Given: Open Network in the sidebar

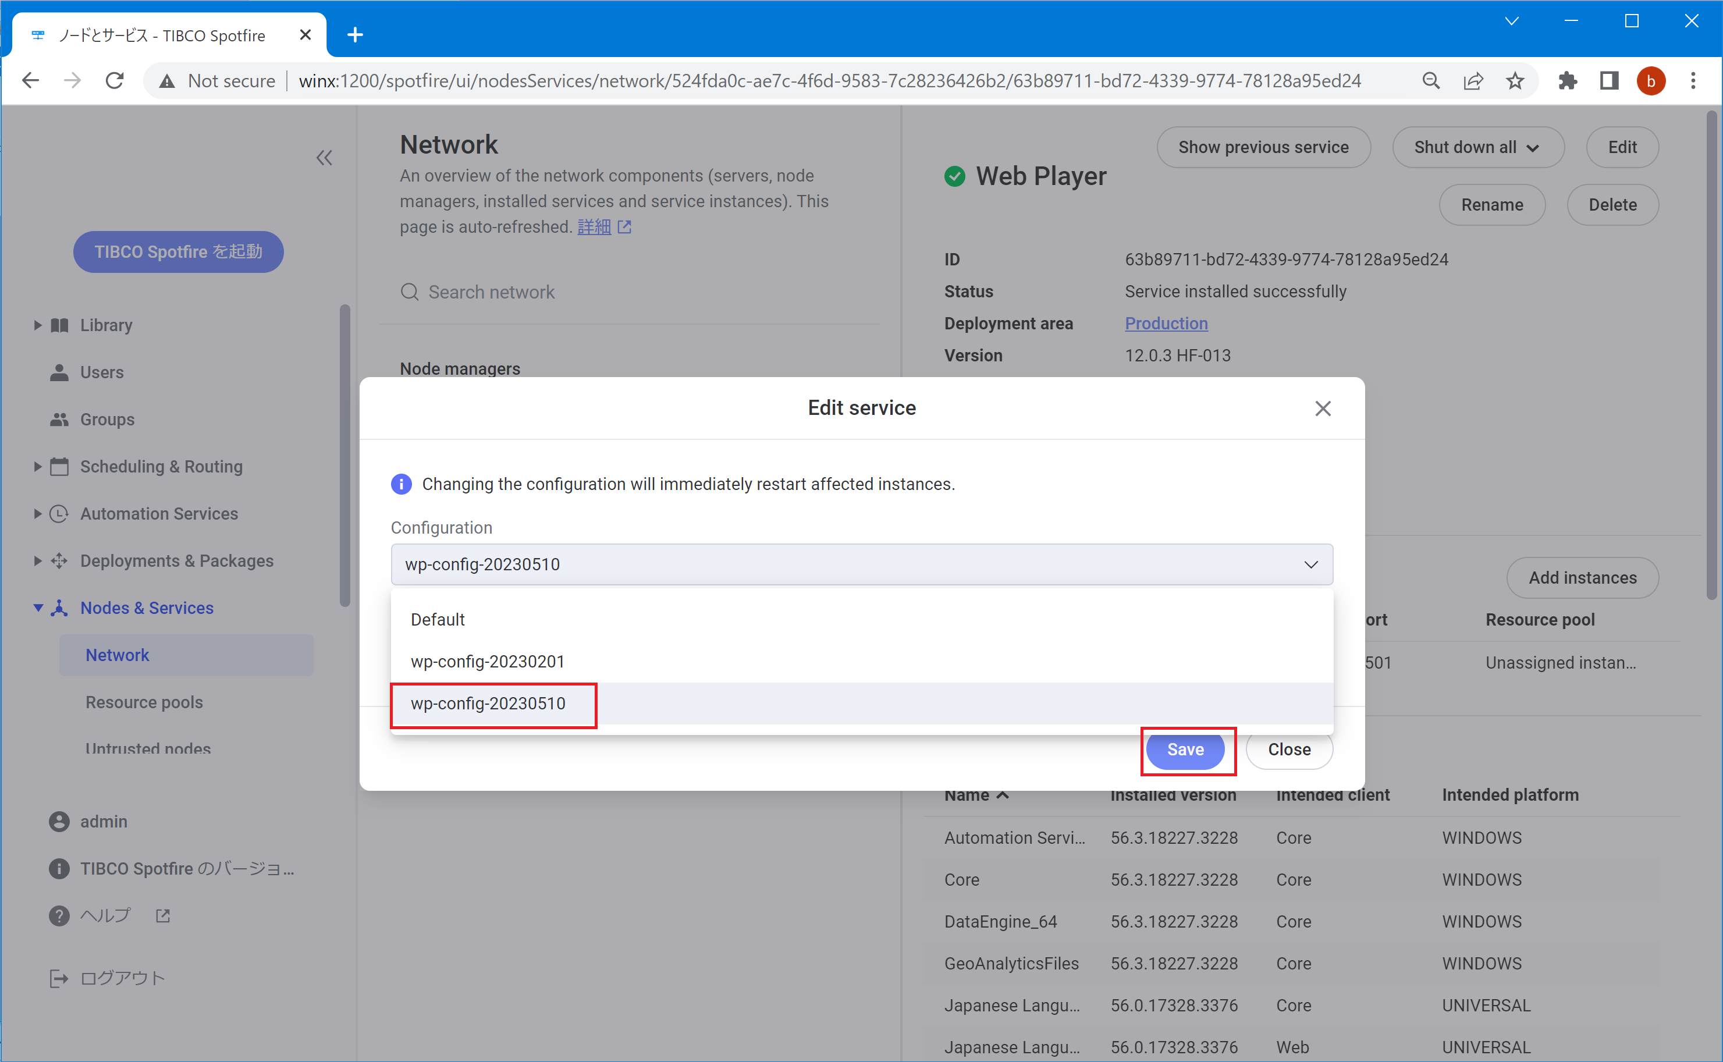Looking at the screenshot, I should click(186, 655).
